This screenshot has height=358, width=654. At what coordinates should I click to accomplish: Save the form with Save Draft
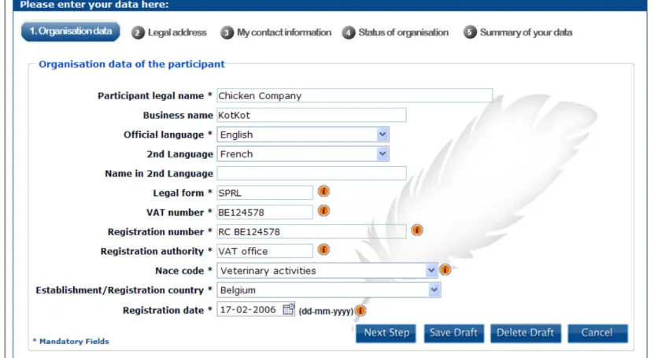[x=454, y=333]
